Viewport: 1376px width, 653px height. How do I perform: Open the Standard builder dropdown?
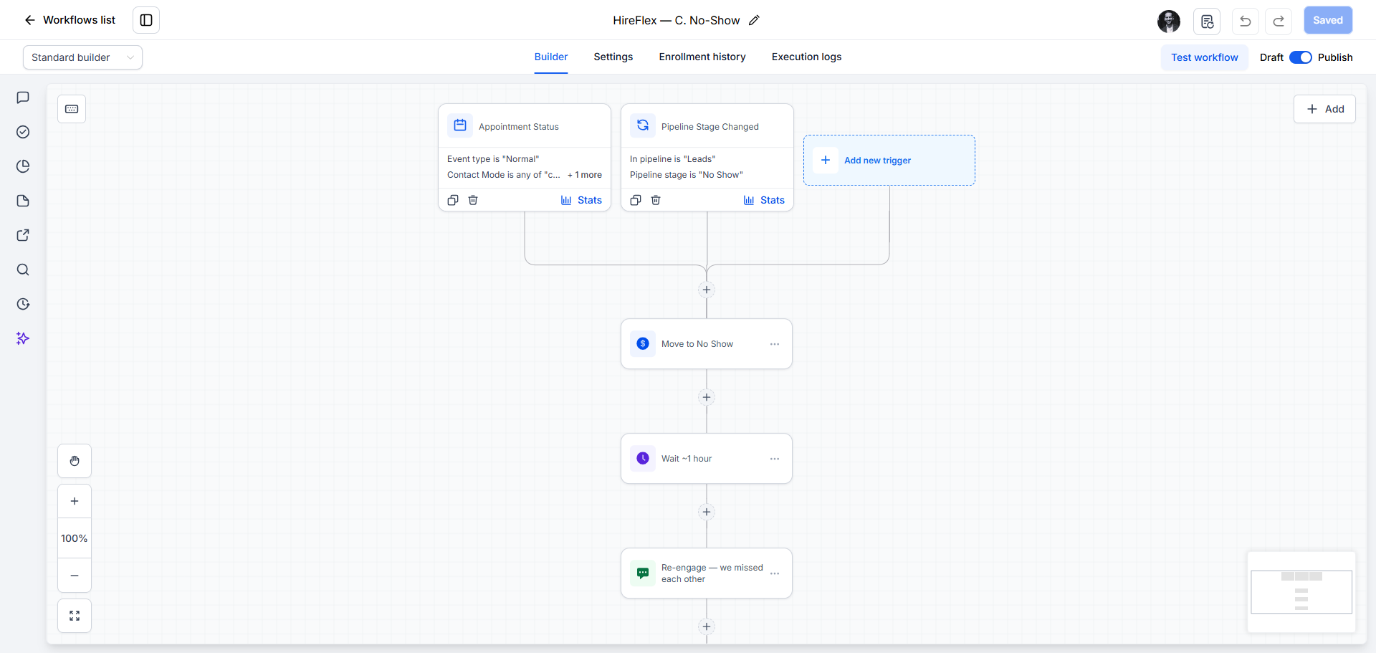point(82,57)
